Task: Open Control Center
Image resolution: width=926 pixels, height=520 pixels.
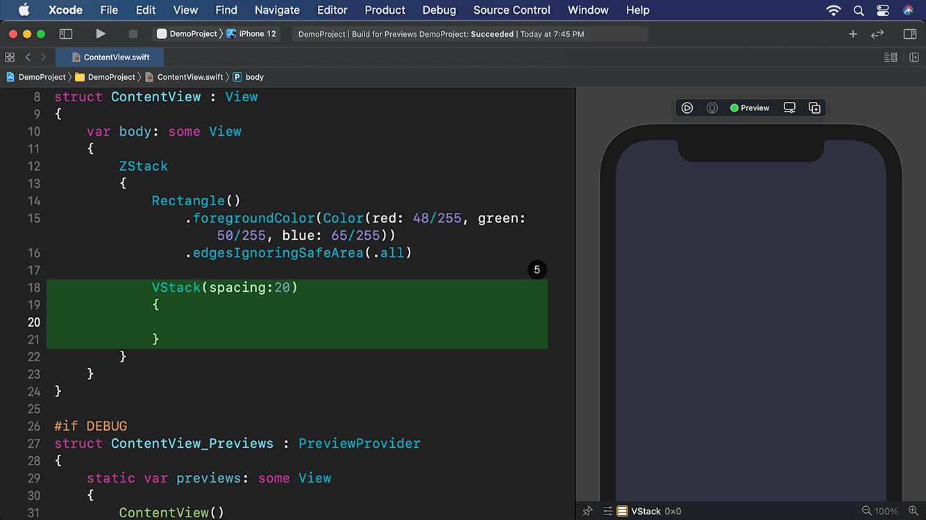Action: [x=883, y=10]
